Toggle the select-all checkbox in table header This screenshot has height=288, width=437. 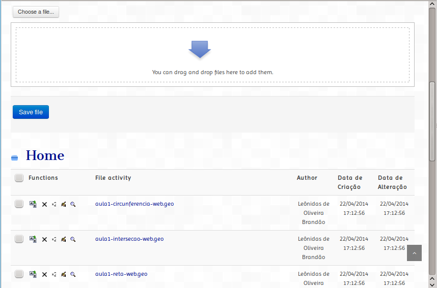19,178
